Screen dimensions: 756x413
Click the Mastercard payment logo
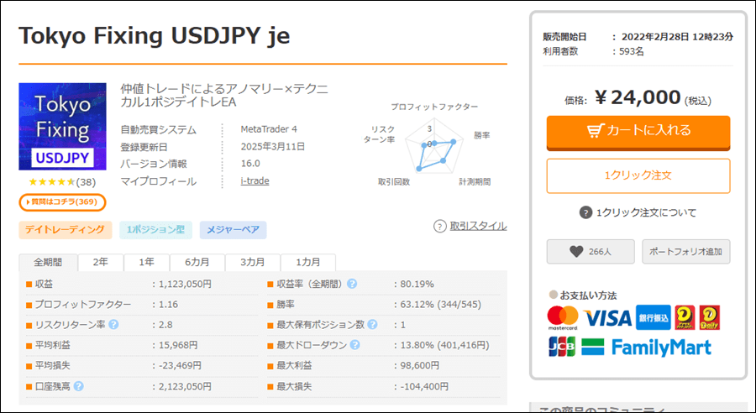point(563,318)
